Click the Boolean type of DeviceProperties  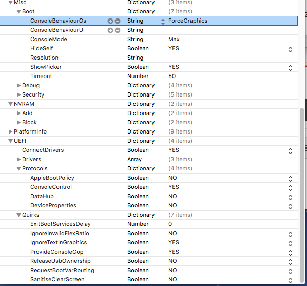138,206
